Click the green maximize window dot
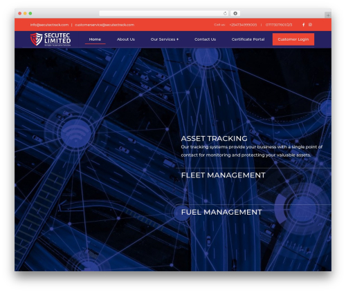This screenshot has height=292, width=346. tap(30, 13)
